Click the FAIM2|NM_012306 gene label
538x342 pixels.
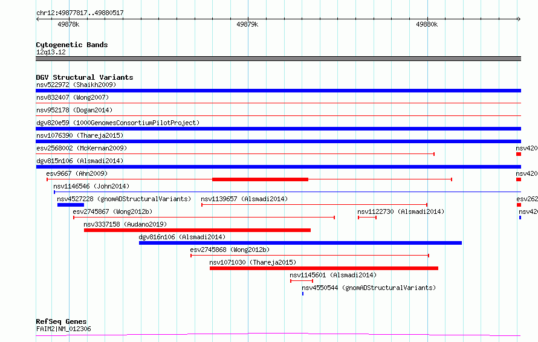click(x=64, y=329)
